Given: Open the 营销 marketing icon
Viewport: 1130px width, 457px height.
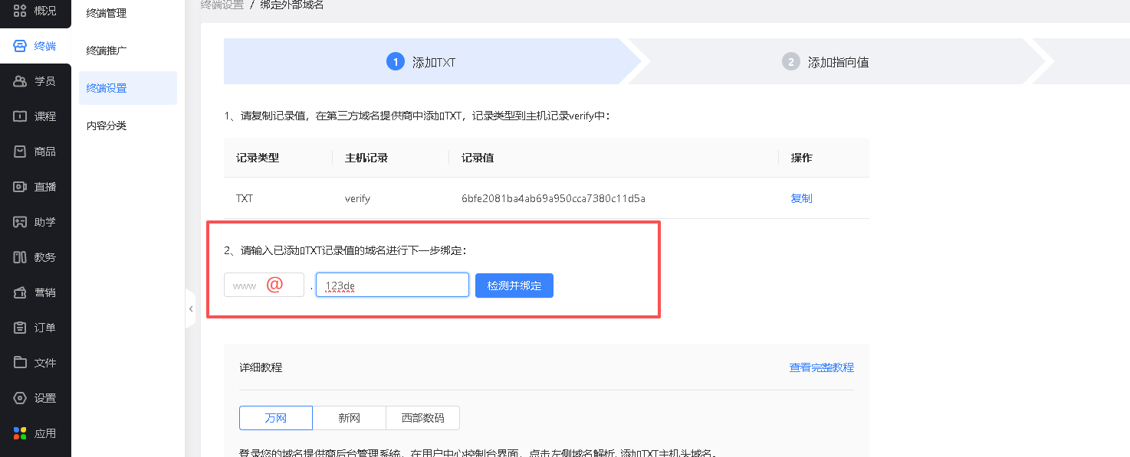Looking at the screenshot, I should (x=21, y=292).
